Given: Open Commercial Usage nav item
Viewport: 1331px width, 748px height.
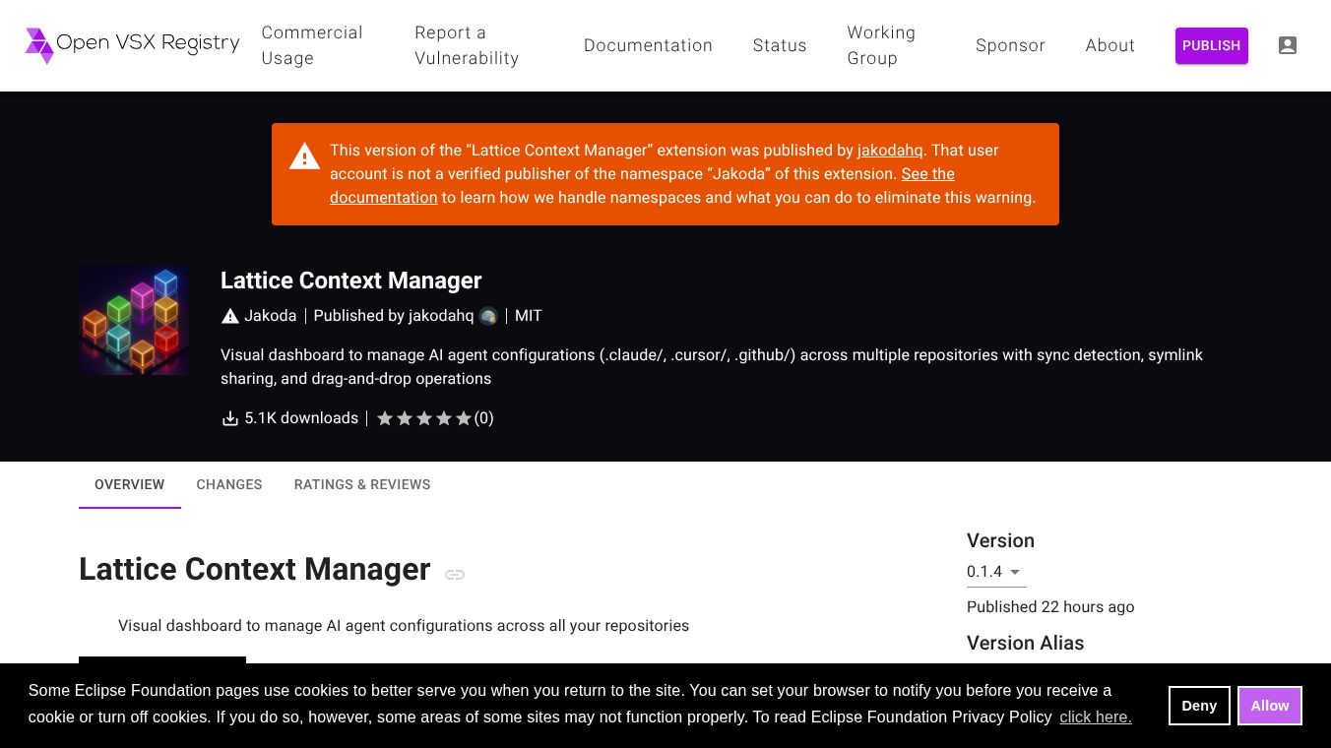Looking at the screenshot, I should [x=312, y=45].
